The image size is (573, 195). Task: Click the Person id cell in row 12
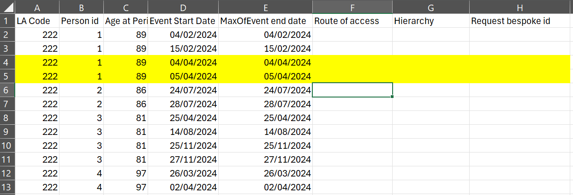tap(81, 173)
